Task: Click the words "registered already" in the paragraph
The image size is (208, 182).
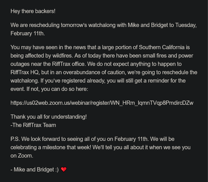Action: pos(83,81)
